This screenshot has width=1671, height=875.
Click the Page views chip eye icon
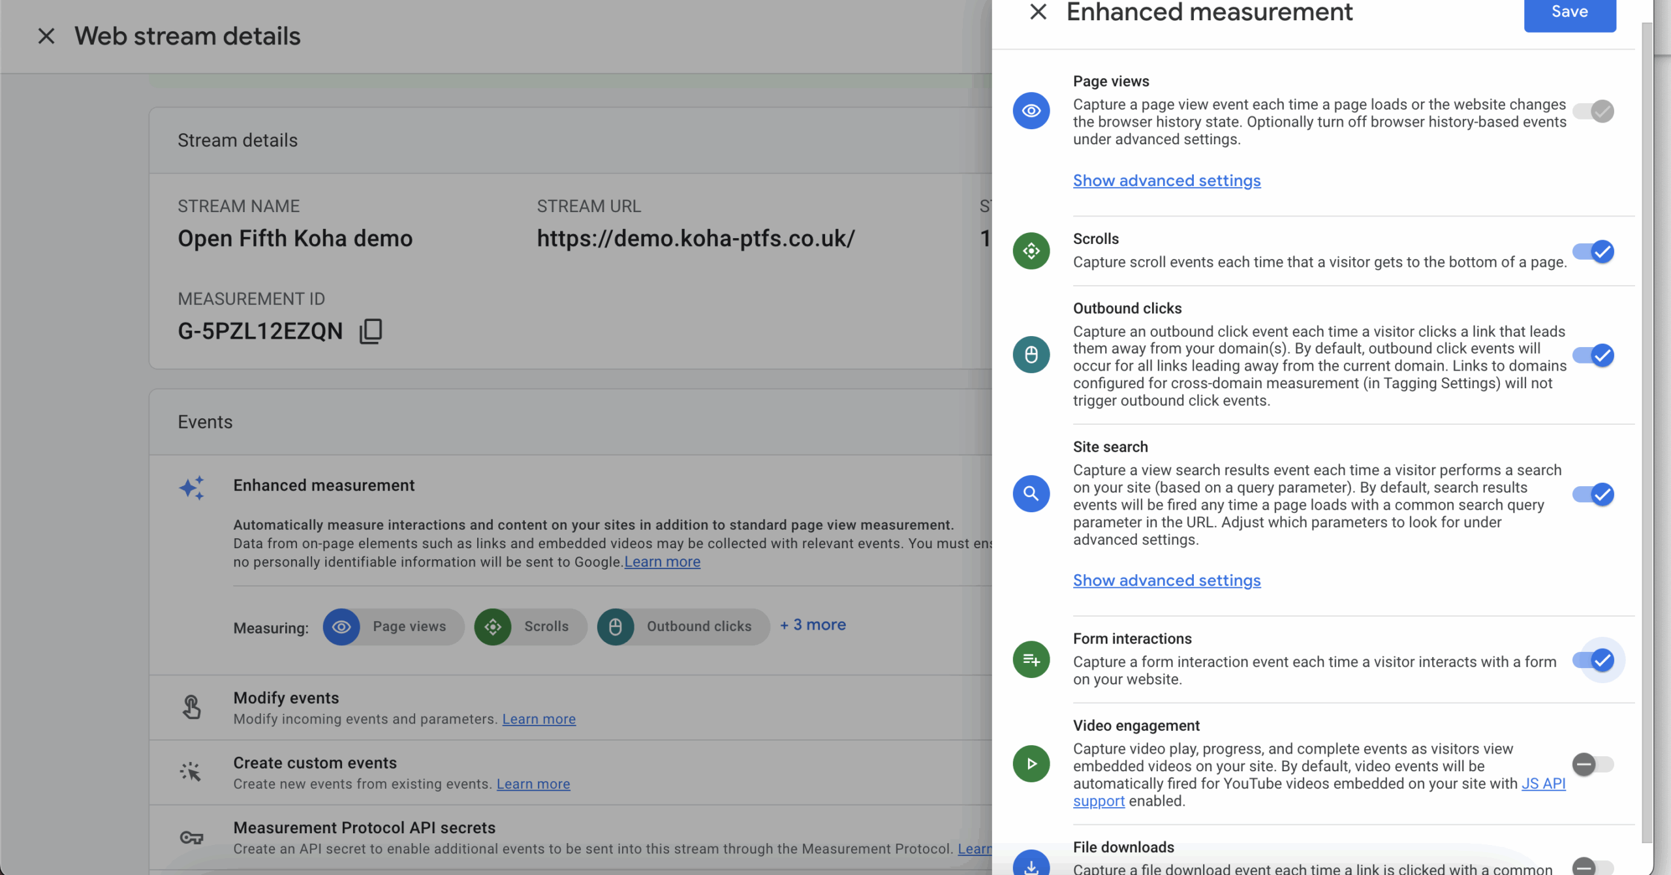pos(341,627)
